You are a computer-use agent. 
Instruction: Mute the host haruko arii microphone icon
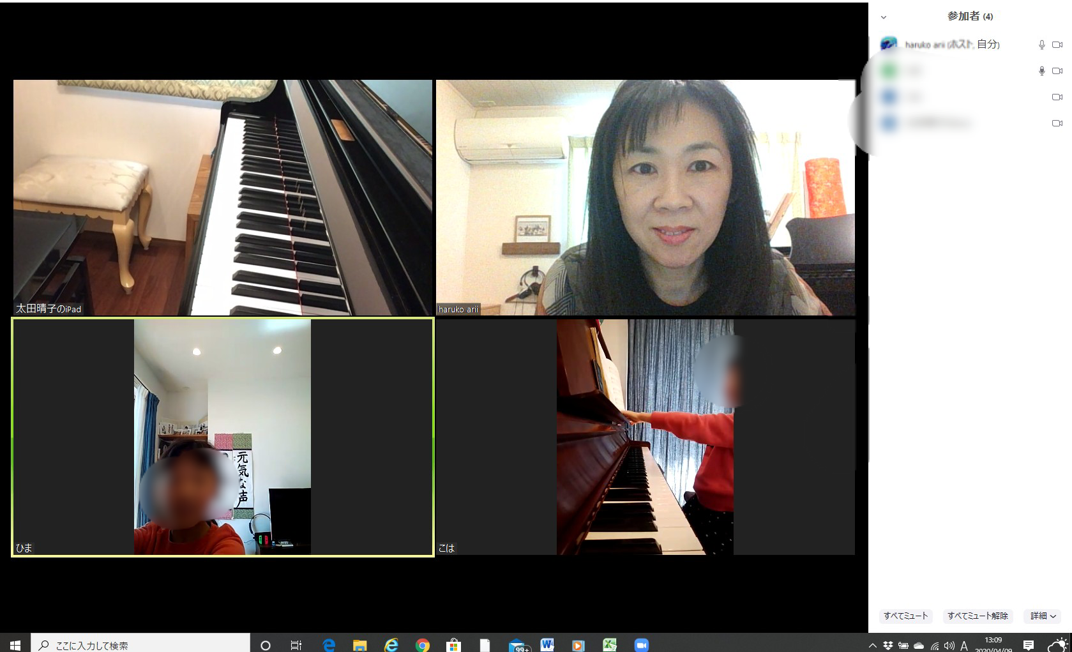click(x=1041, y=45)
